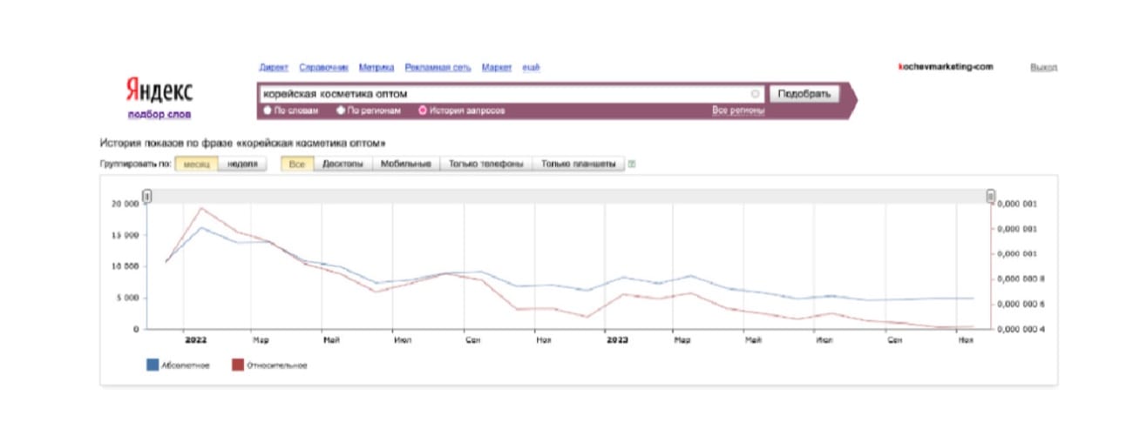Image resolution: width=1133 pixels, height=443 pixels.
Task: Select the По словам radio option
Action: 268,111
